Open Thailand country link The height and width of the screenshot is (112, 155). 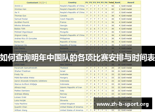64,68
